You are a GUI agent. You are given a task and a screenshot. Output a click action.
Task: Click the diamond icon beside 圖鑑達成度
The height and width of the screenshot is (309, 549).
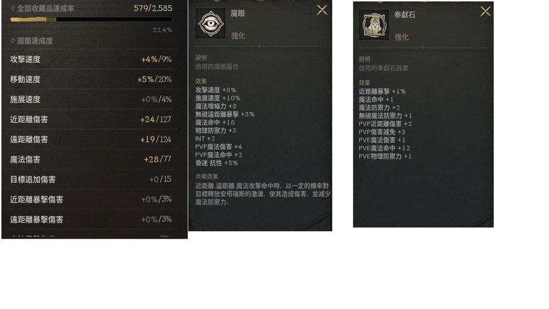pyautogui.click(x=13, y=41)
